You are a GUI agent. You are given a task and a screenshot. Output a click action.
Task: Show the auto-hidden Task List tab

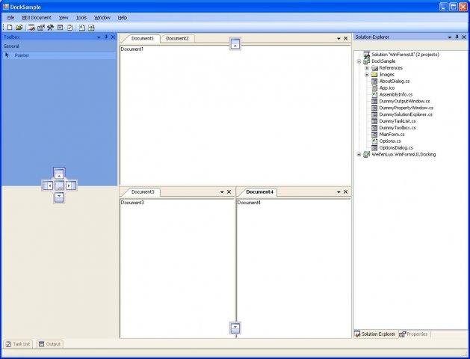[x=18, y=344]
